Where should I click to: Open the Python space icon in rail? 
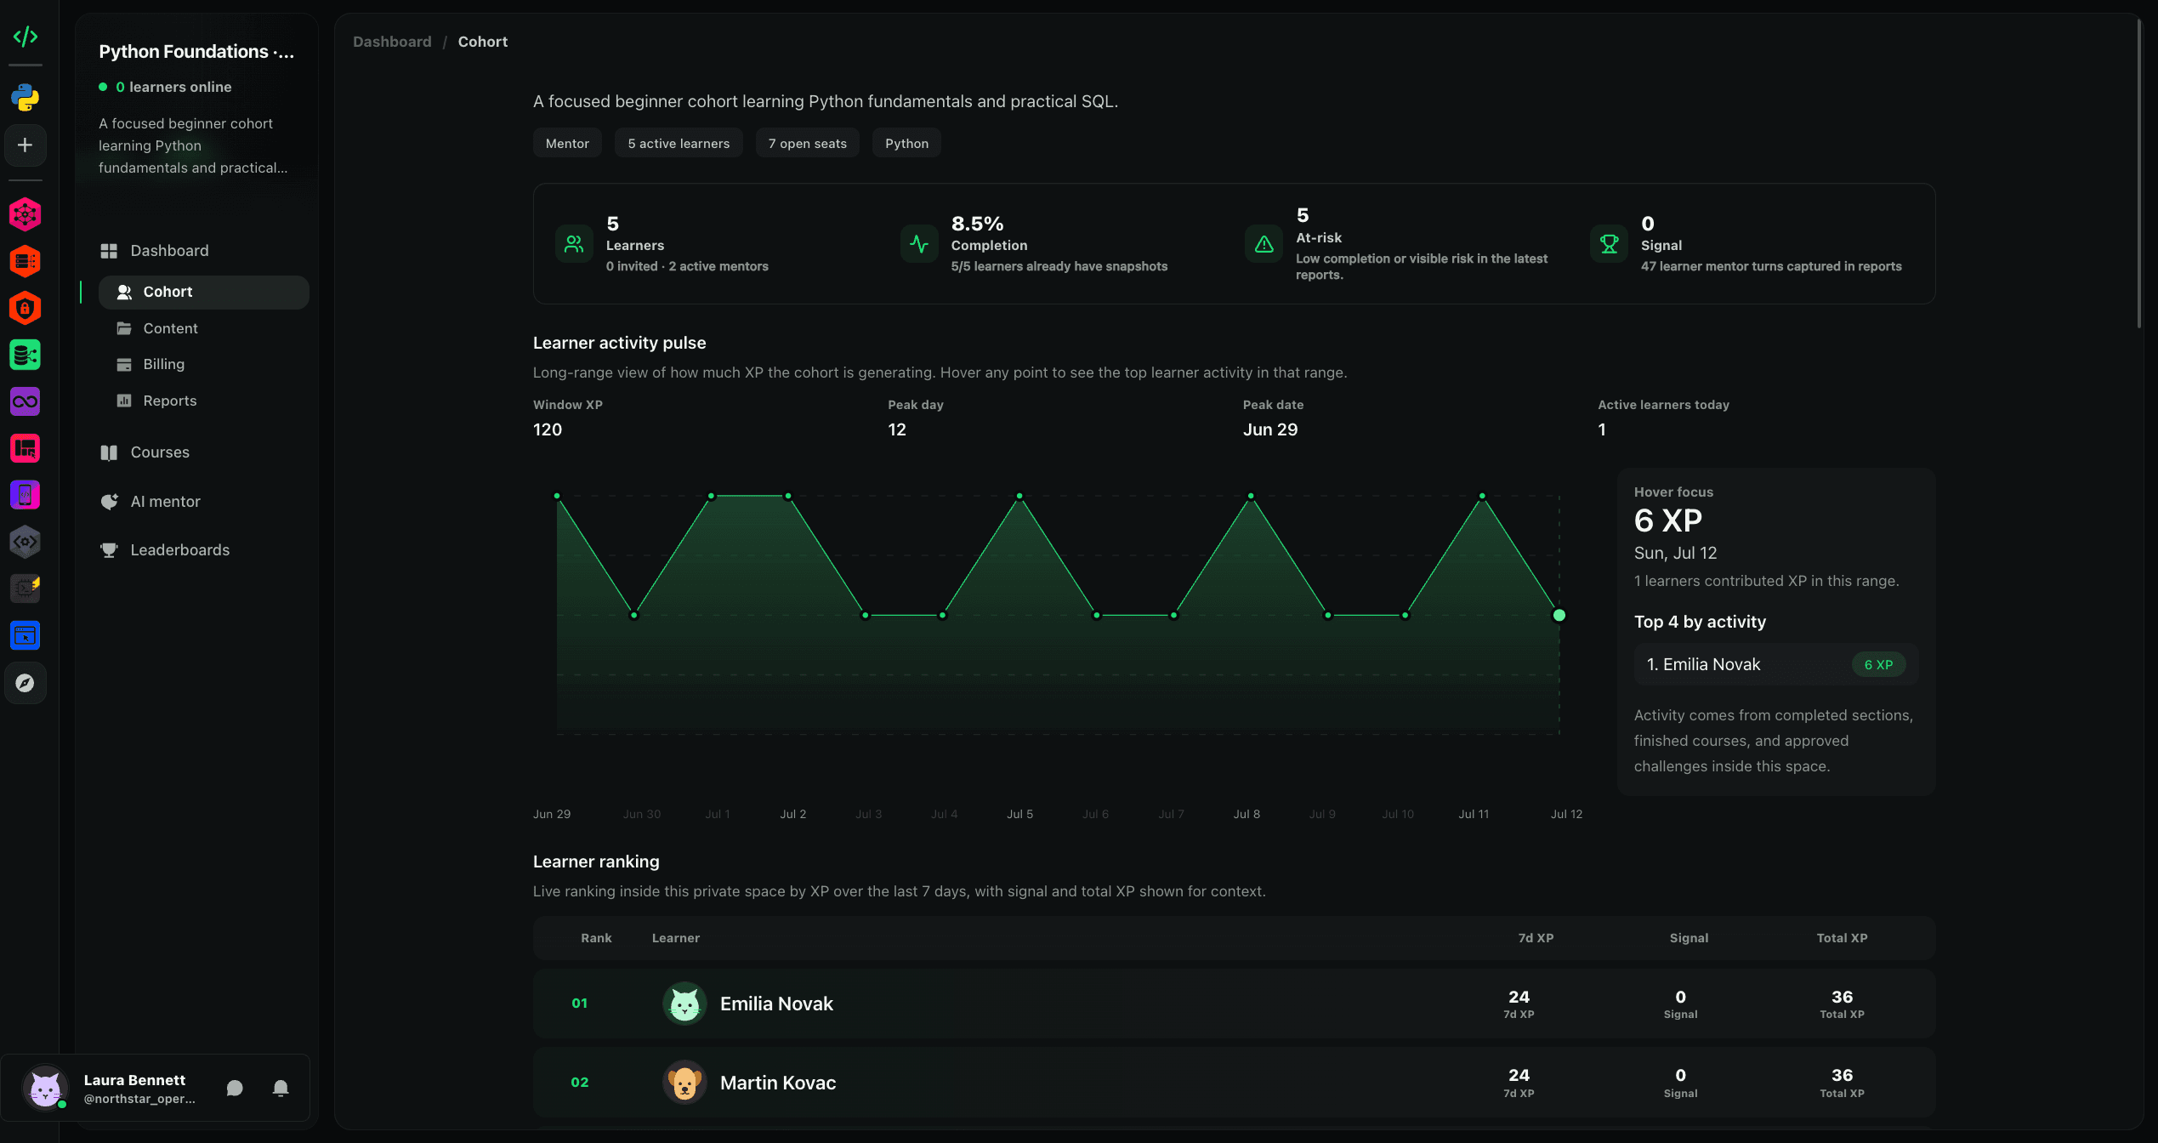tap(26, 98)
